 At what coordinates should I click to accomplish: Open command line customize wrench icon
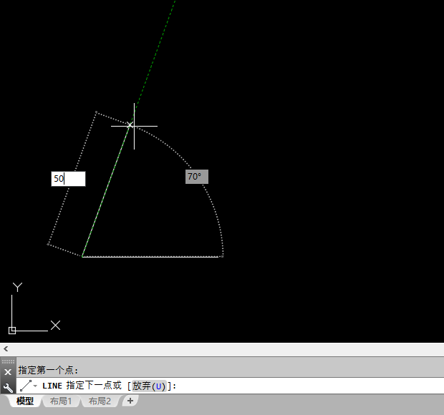(8, 388)
